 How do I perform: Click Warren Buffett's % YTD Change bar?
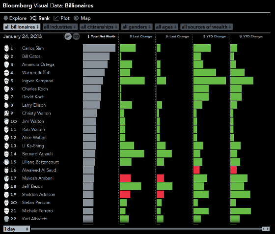(237, 72)
